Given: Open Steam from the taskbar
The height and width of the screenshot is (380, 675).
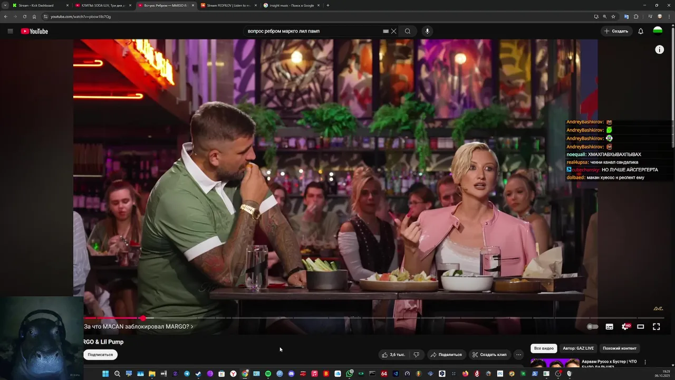Looking at the screenshot, I should pos(198,374).
